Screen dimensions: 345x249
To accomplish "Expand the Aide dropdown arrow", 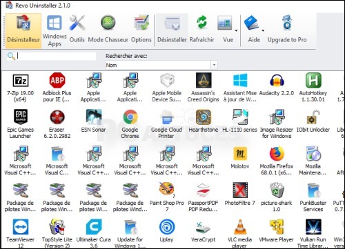I will coord(263,30).
